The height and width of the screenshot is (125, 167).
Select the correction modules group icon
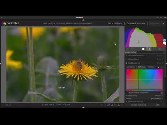point(154,49)
